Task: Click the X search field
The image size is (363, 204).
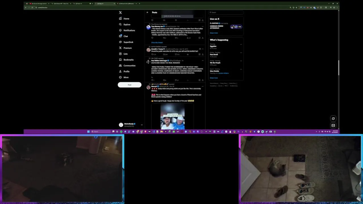Action: click(226, 12)
